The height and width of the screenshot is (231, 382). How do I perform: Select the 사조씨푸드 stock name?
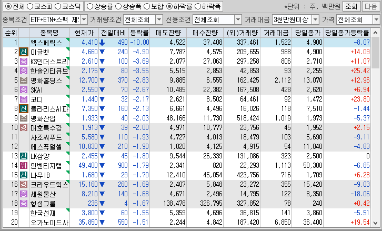click(46, 137)
